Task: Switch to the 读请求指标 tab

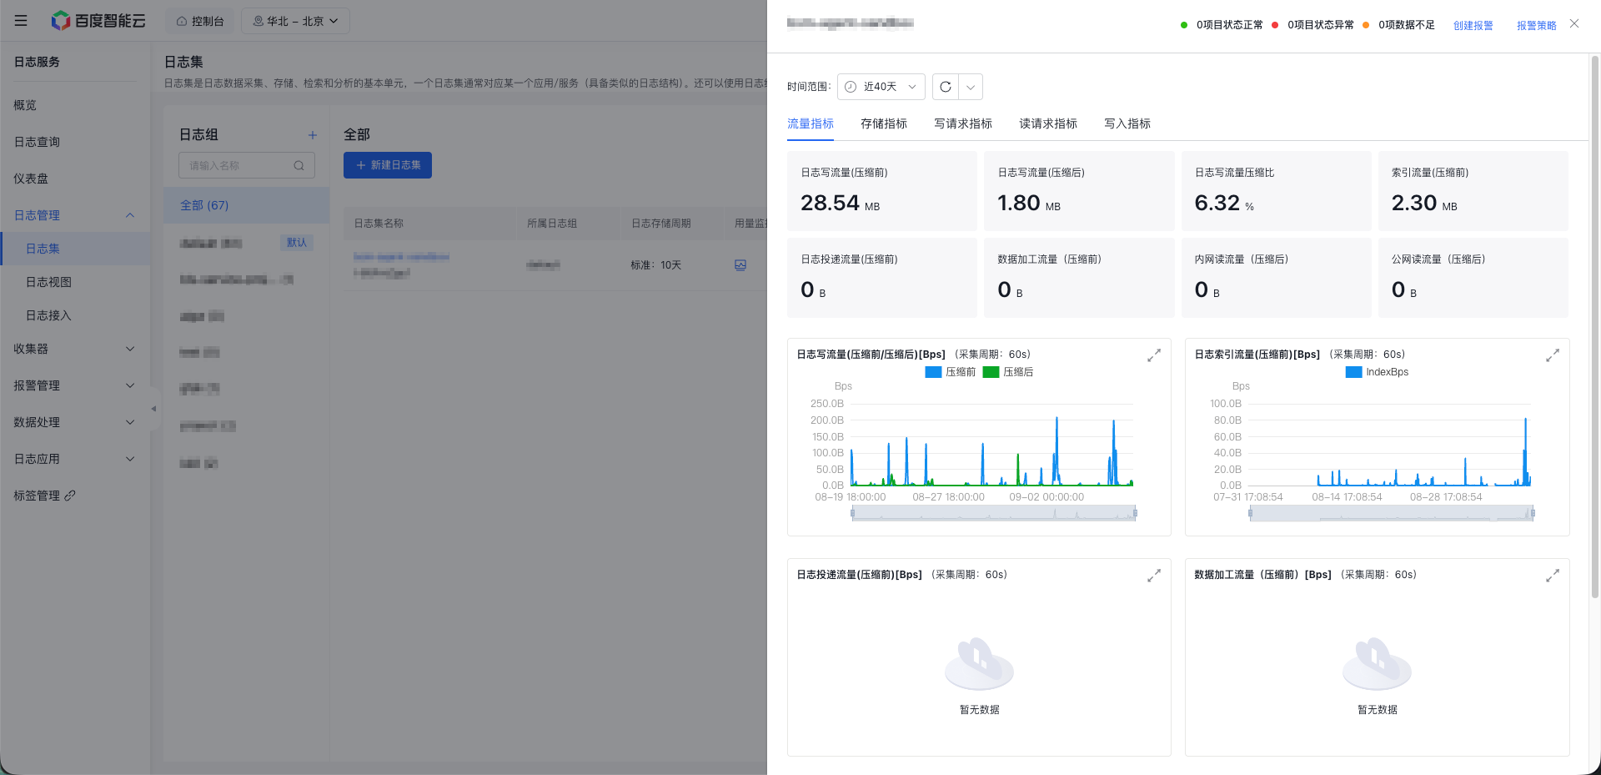Action: 1048,123
